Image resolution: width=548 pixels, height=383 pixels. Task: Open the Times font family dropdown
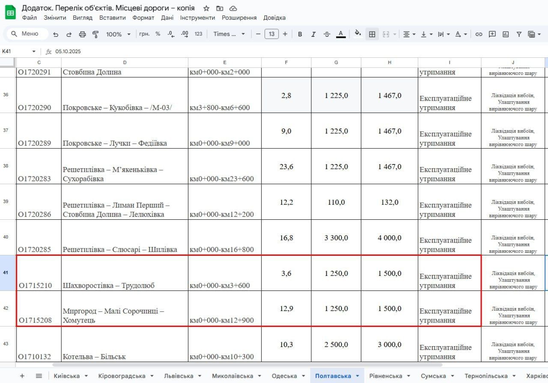tap(229, 34)
